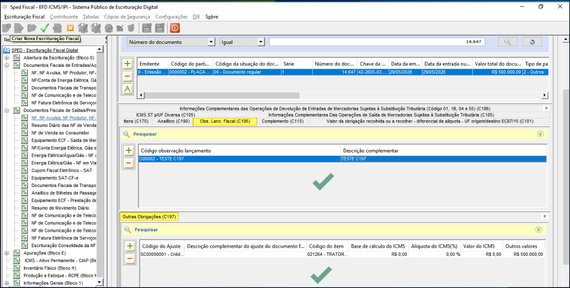The height and width of the screenshot is (288, 570).
Task: Add a record with the plus button beside Emitente
Action: 127,64
